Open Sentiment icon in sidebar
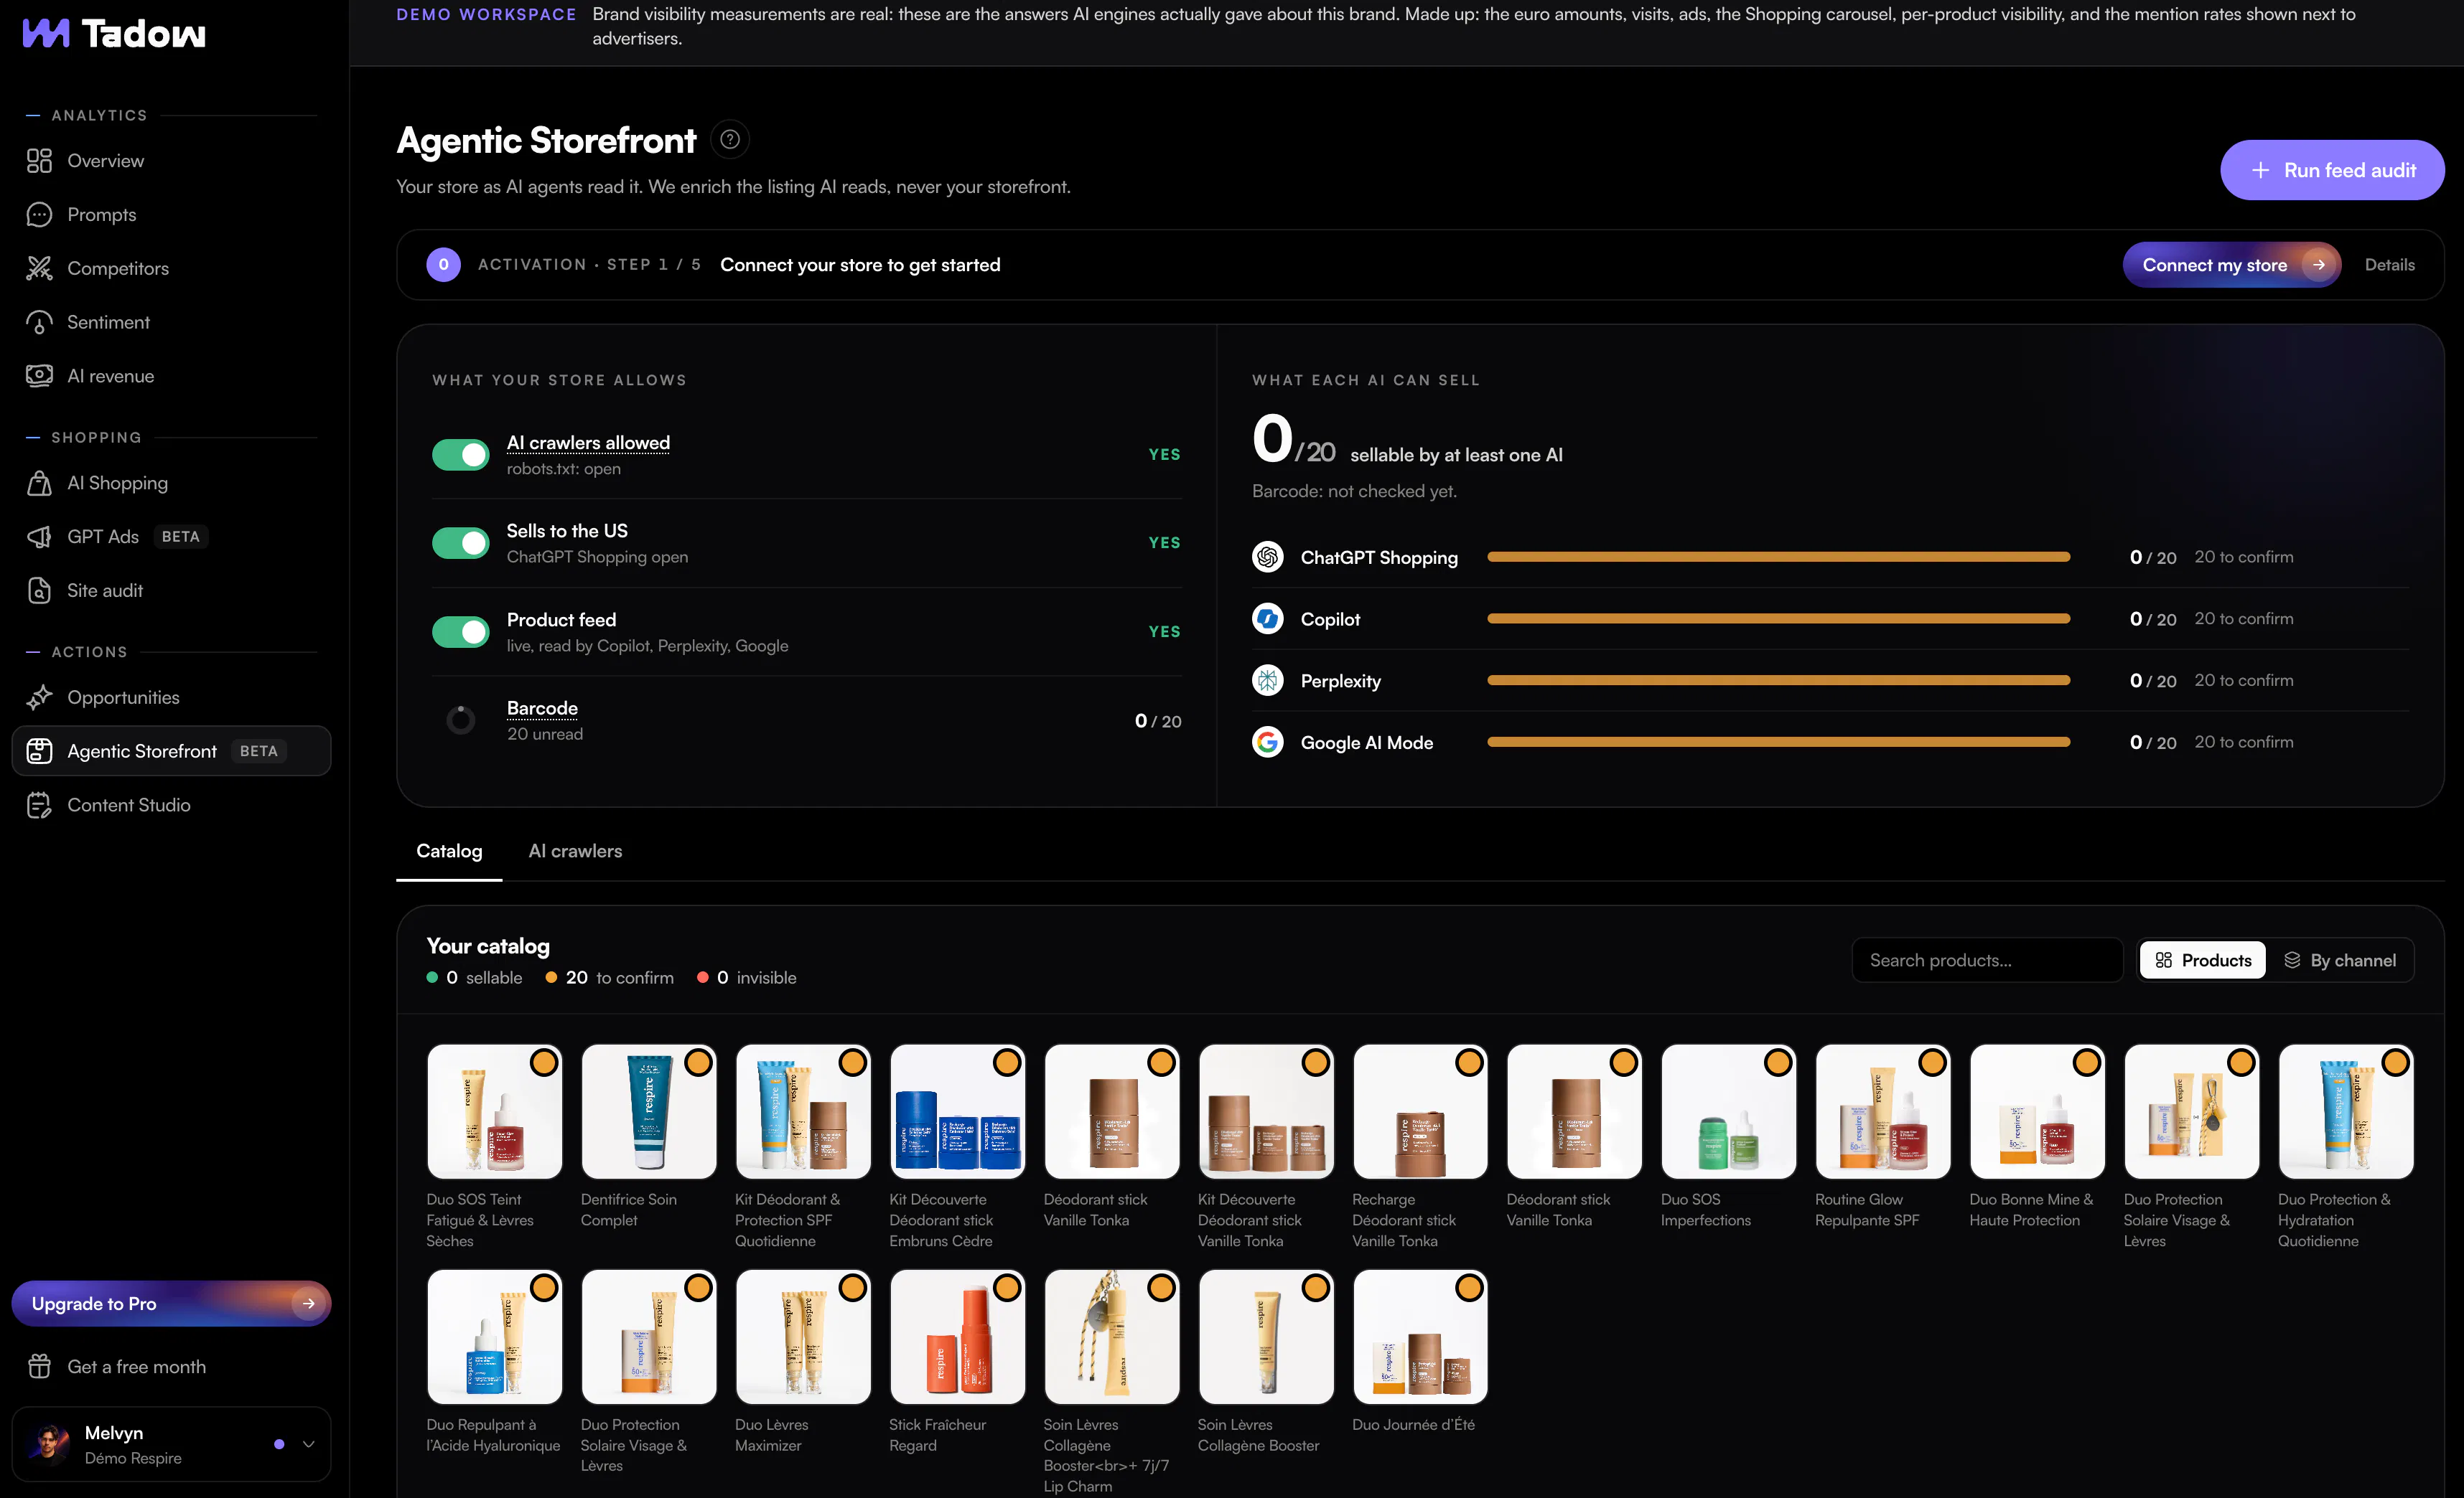The image size is (2464, 1498). click(39, 323)
